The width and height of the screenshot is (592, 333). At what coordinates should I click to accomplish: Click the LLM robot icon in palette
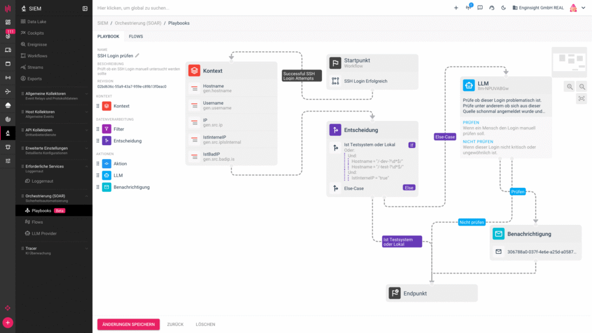(x=106, y=175)
